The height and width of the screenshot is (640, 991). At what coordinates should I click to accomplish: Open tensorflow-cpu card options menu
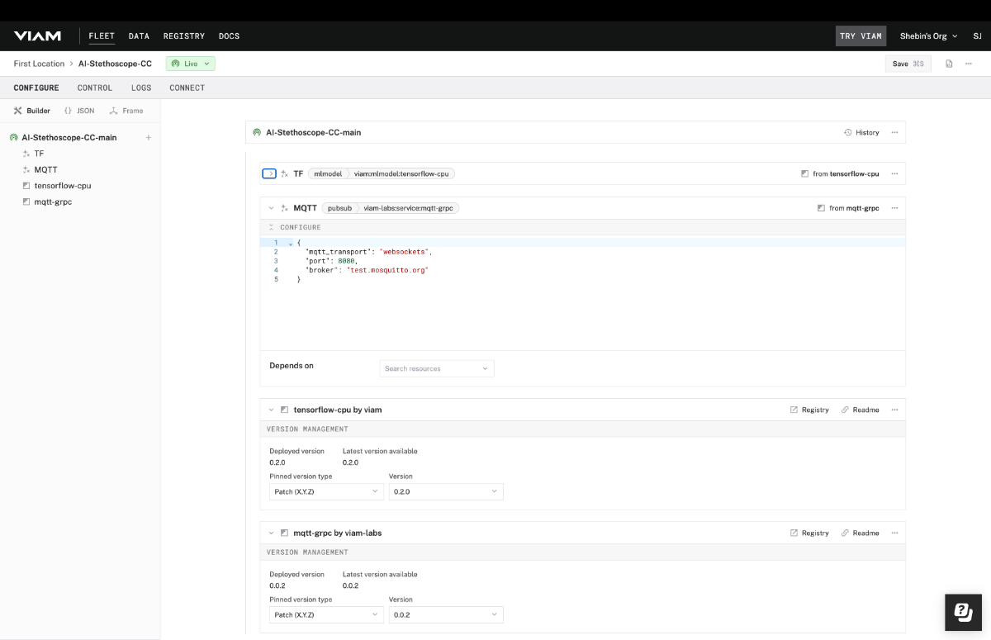coord(894,410)
